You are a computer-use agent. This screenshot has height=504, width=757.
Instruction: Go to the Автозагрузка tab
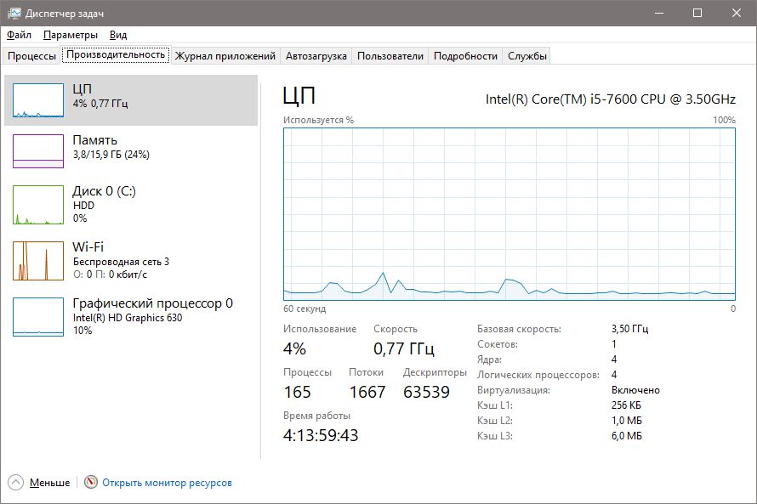click(316, 56)
